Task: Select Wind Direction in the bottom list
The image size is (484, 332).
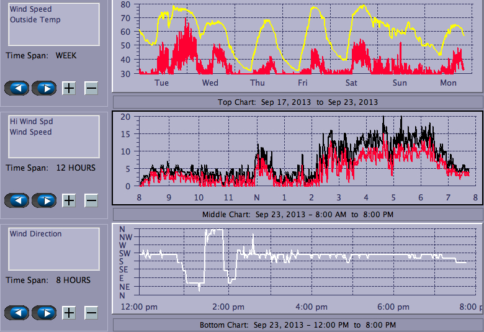Action: coord(35,234)
